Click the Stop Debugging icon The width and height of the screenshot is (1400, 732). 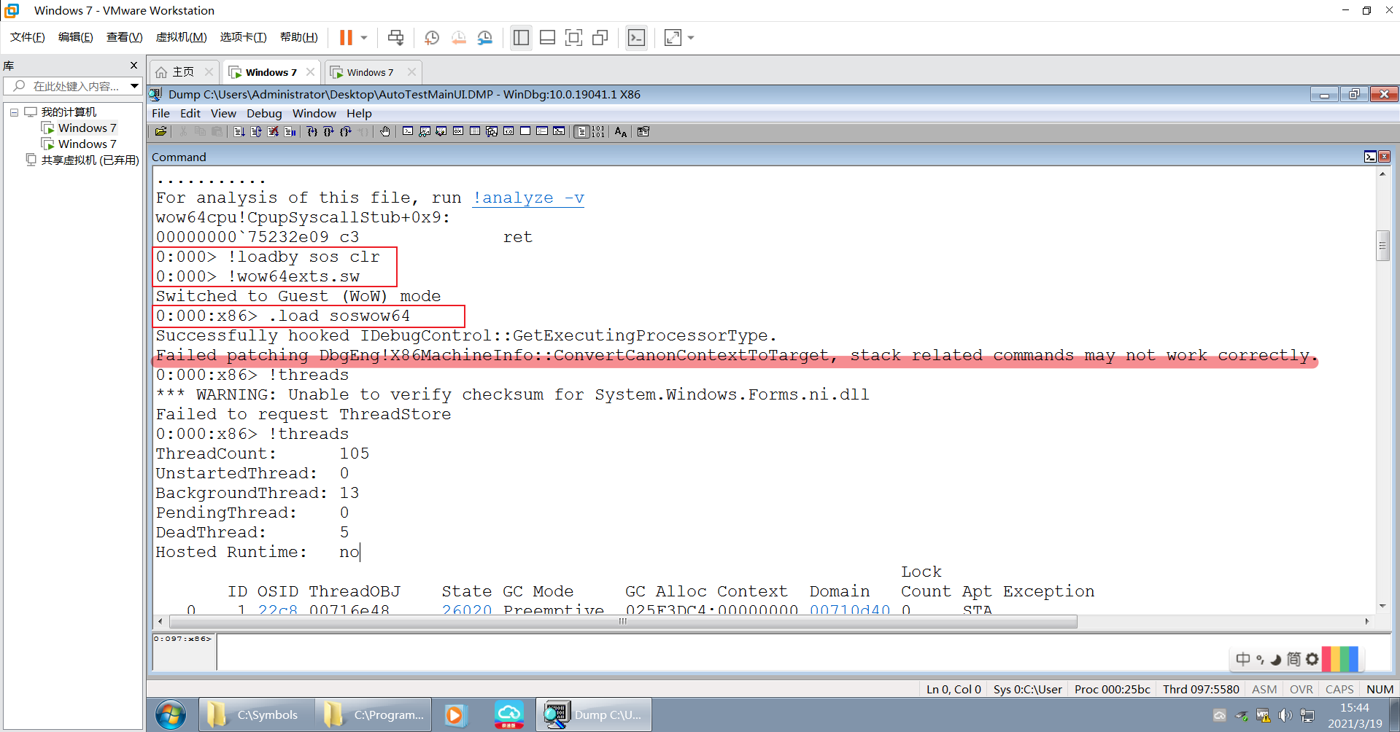pos(273,132)
